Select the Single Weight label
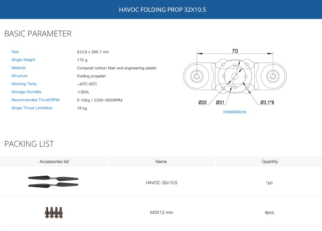322x231 pixels. [x=23, y=60]
